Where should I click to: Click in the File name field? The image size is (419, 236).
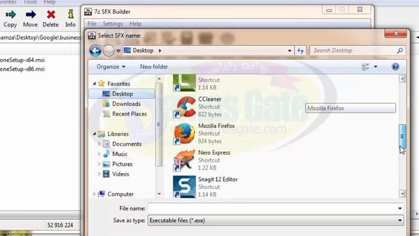point(272,208)
